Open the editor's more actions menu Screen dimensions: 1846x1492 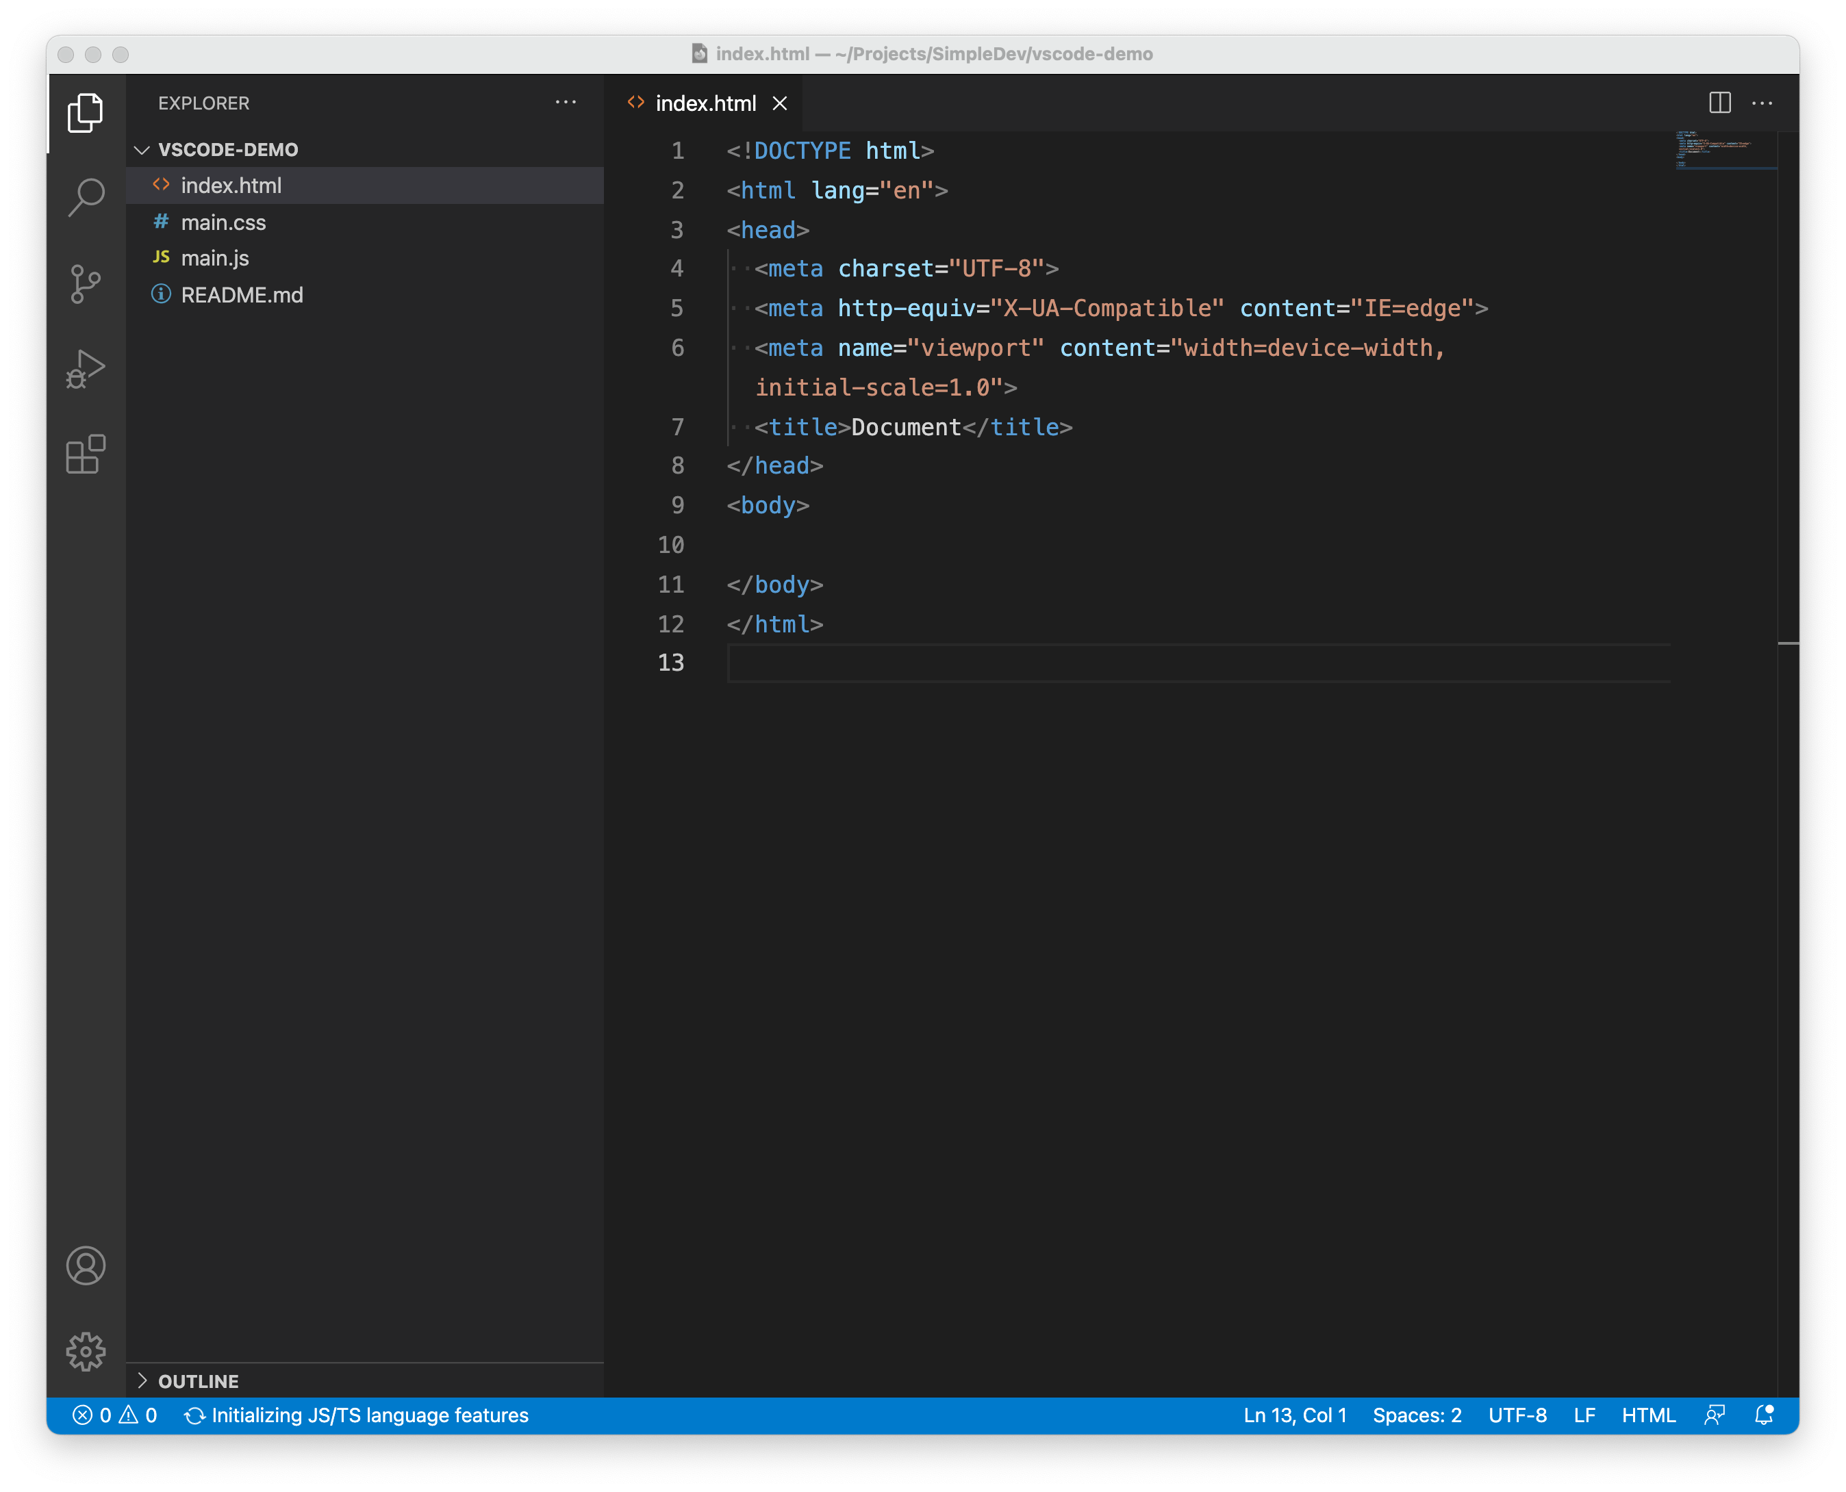pyautogui.click(x=1762, y=102)
